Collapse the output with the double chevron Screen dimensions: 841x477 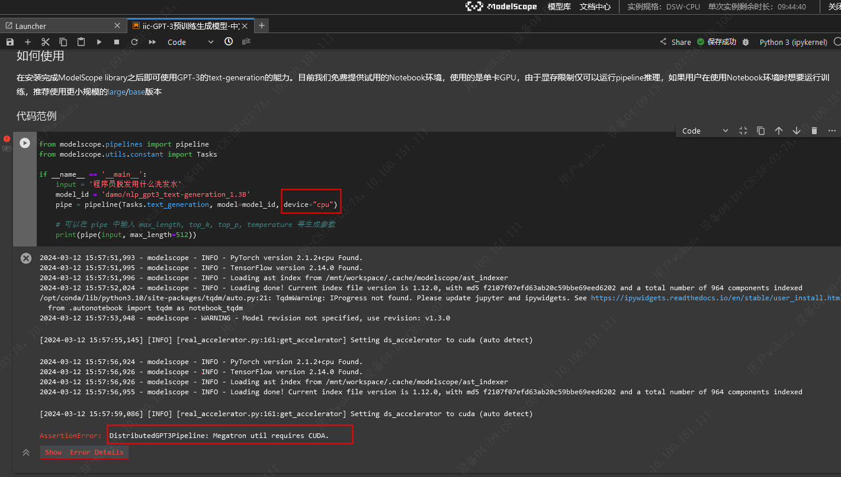pos(26,452)
